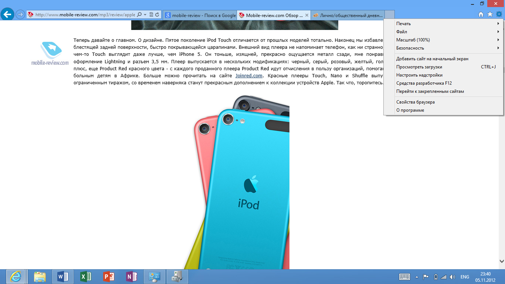Click the battery status icon
This screenshot has width=505, height=284.
[x=435, y=277]
